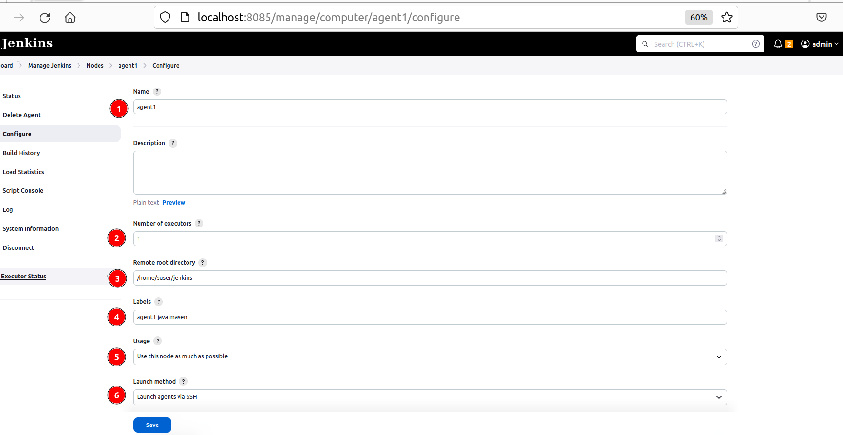Click the Save button
This screenshot has width=843, height=435.
[x=152, y=425]
